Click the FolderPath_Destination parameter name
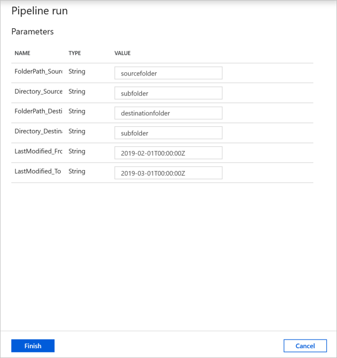The image size is (337, 358). (x=39, y=111)
